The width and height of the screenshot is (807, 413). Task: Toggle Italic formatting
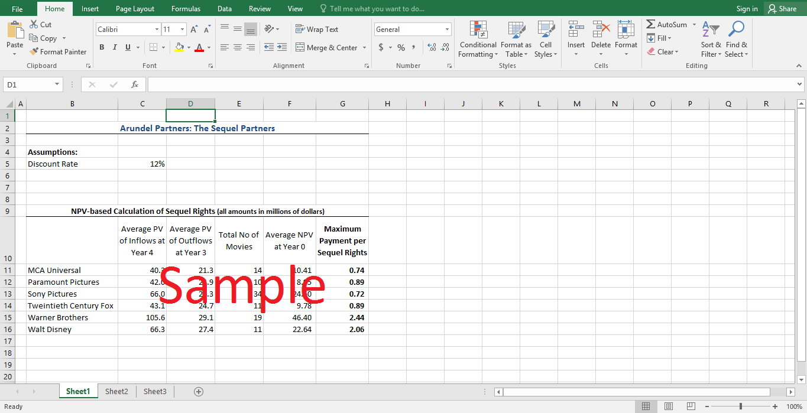[x=115, y=47]
